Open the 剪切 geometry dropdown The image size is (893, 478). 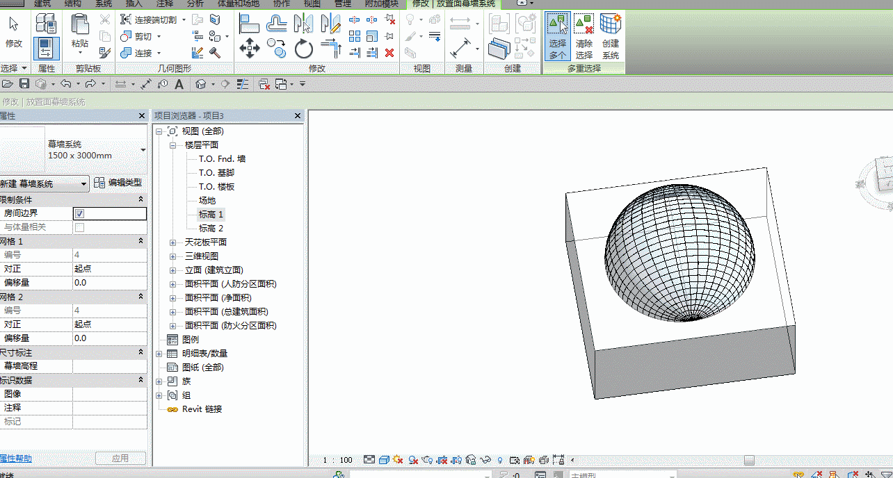coord(159,36)
